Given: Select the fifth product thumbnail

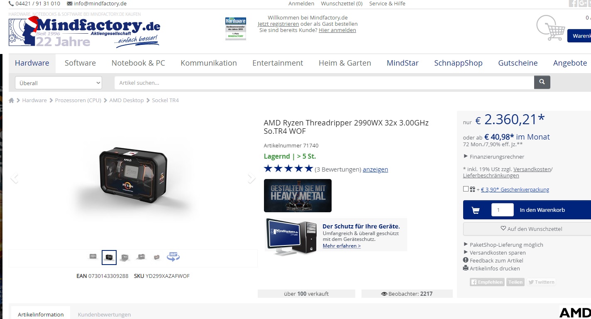Looking at the screenshot, I should click(x=156, y=257).
